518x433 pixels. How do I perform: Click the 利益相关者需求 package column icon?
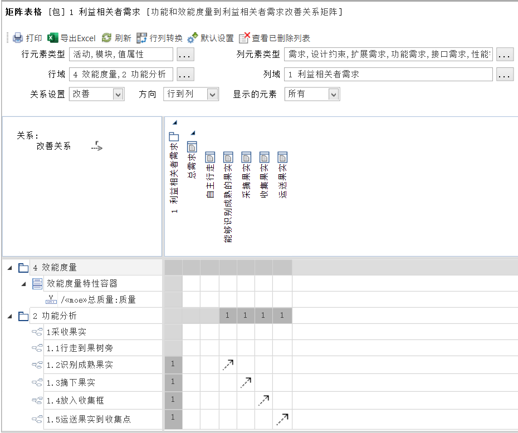(x=174, y=136)
